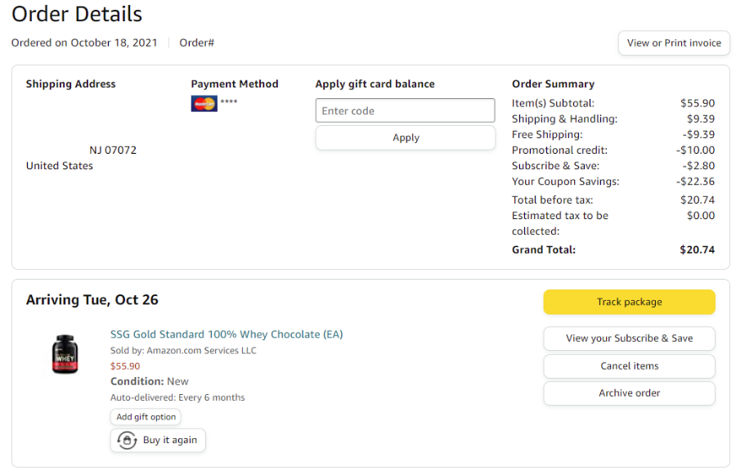View your Subscribe & Save settings
This screenshot has width=736, height=471.
629,339
